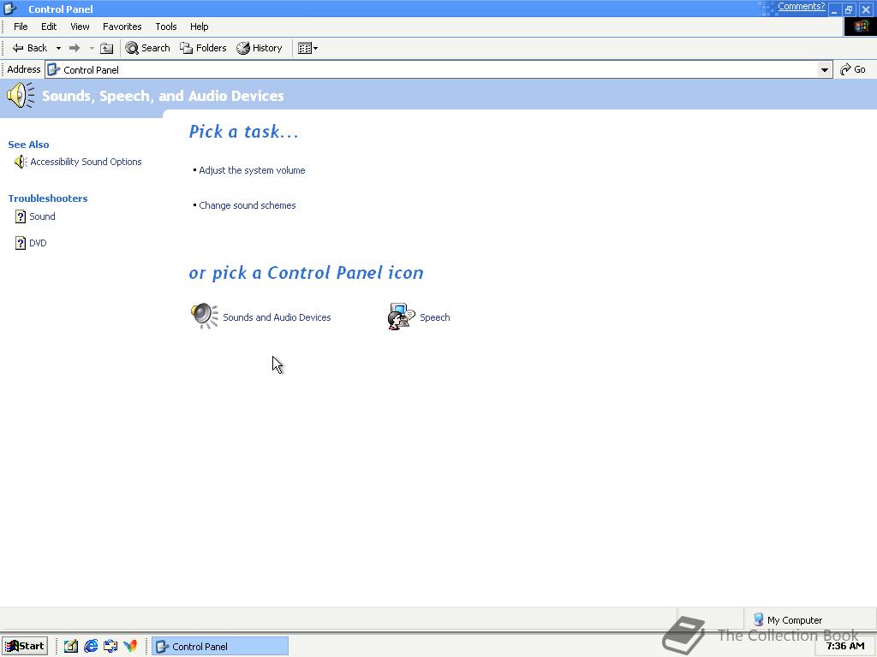Launch Internet Explorer from quick launch

(91, 646)
